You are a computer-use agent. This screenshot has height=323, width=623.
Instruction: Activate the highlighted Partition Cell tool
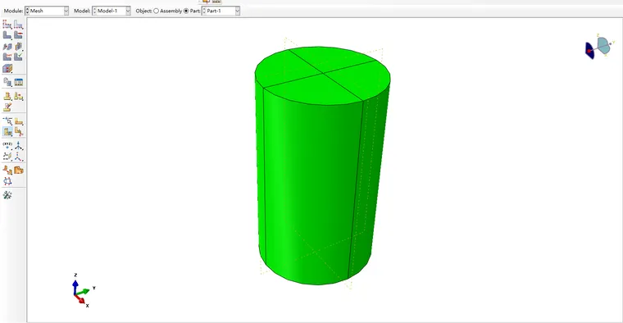tap(7, 131)
